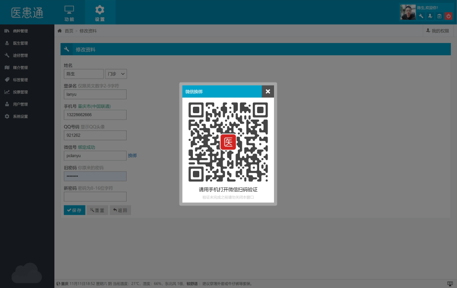Image resolution: width=457 pixels, height=288 pixels.
Task: Click the 登录名 field containing lanyu
Action: coord(95,94)
